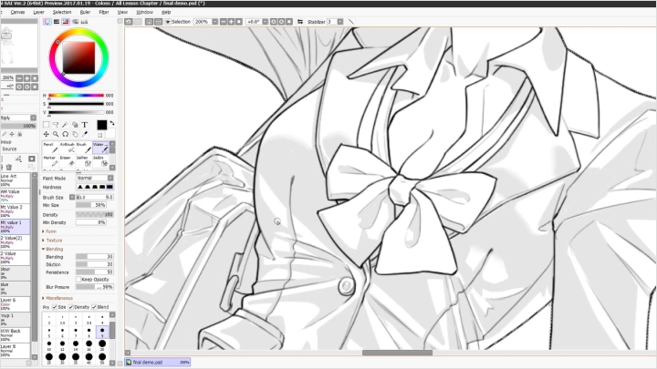Select the Layer 6 color layer
657x369 pixels.
click(16, 304)
